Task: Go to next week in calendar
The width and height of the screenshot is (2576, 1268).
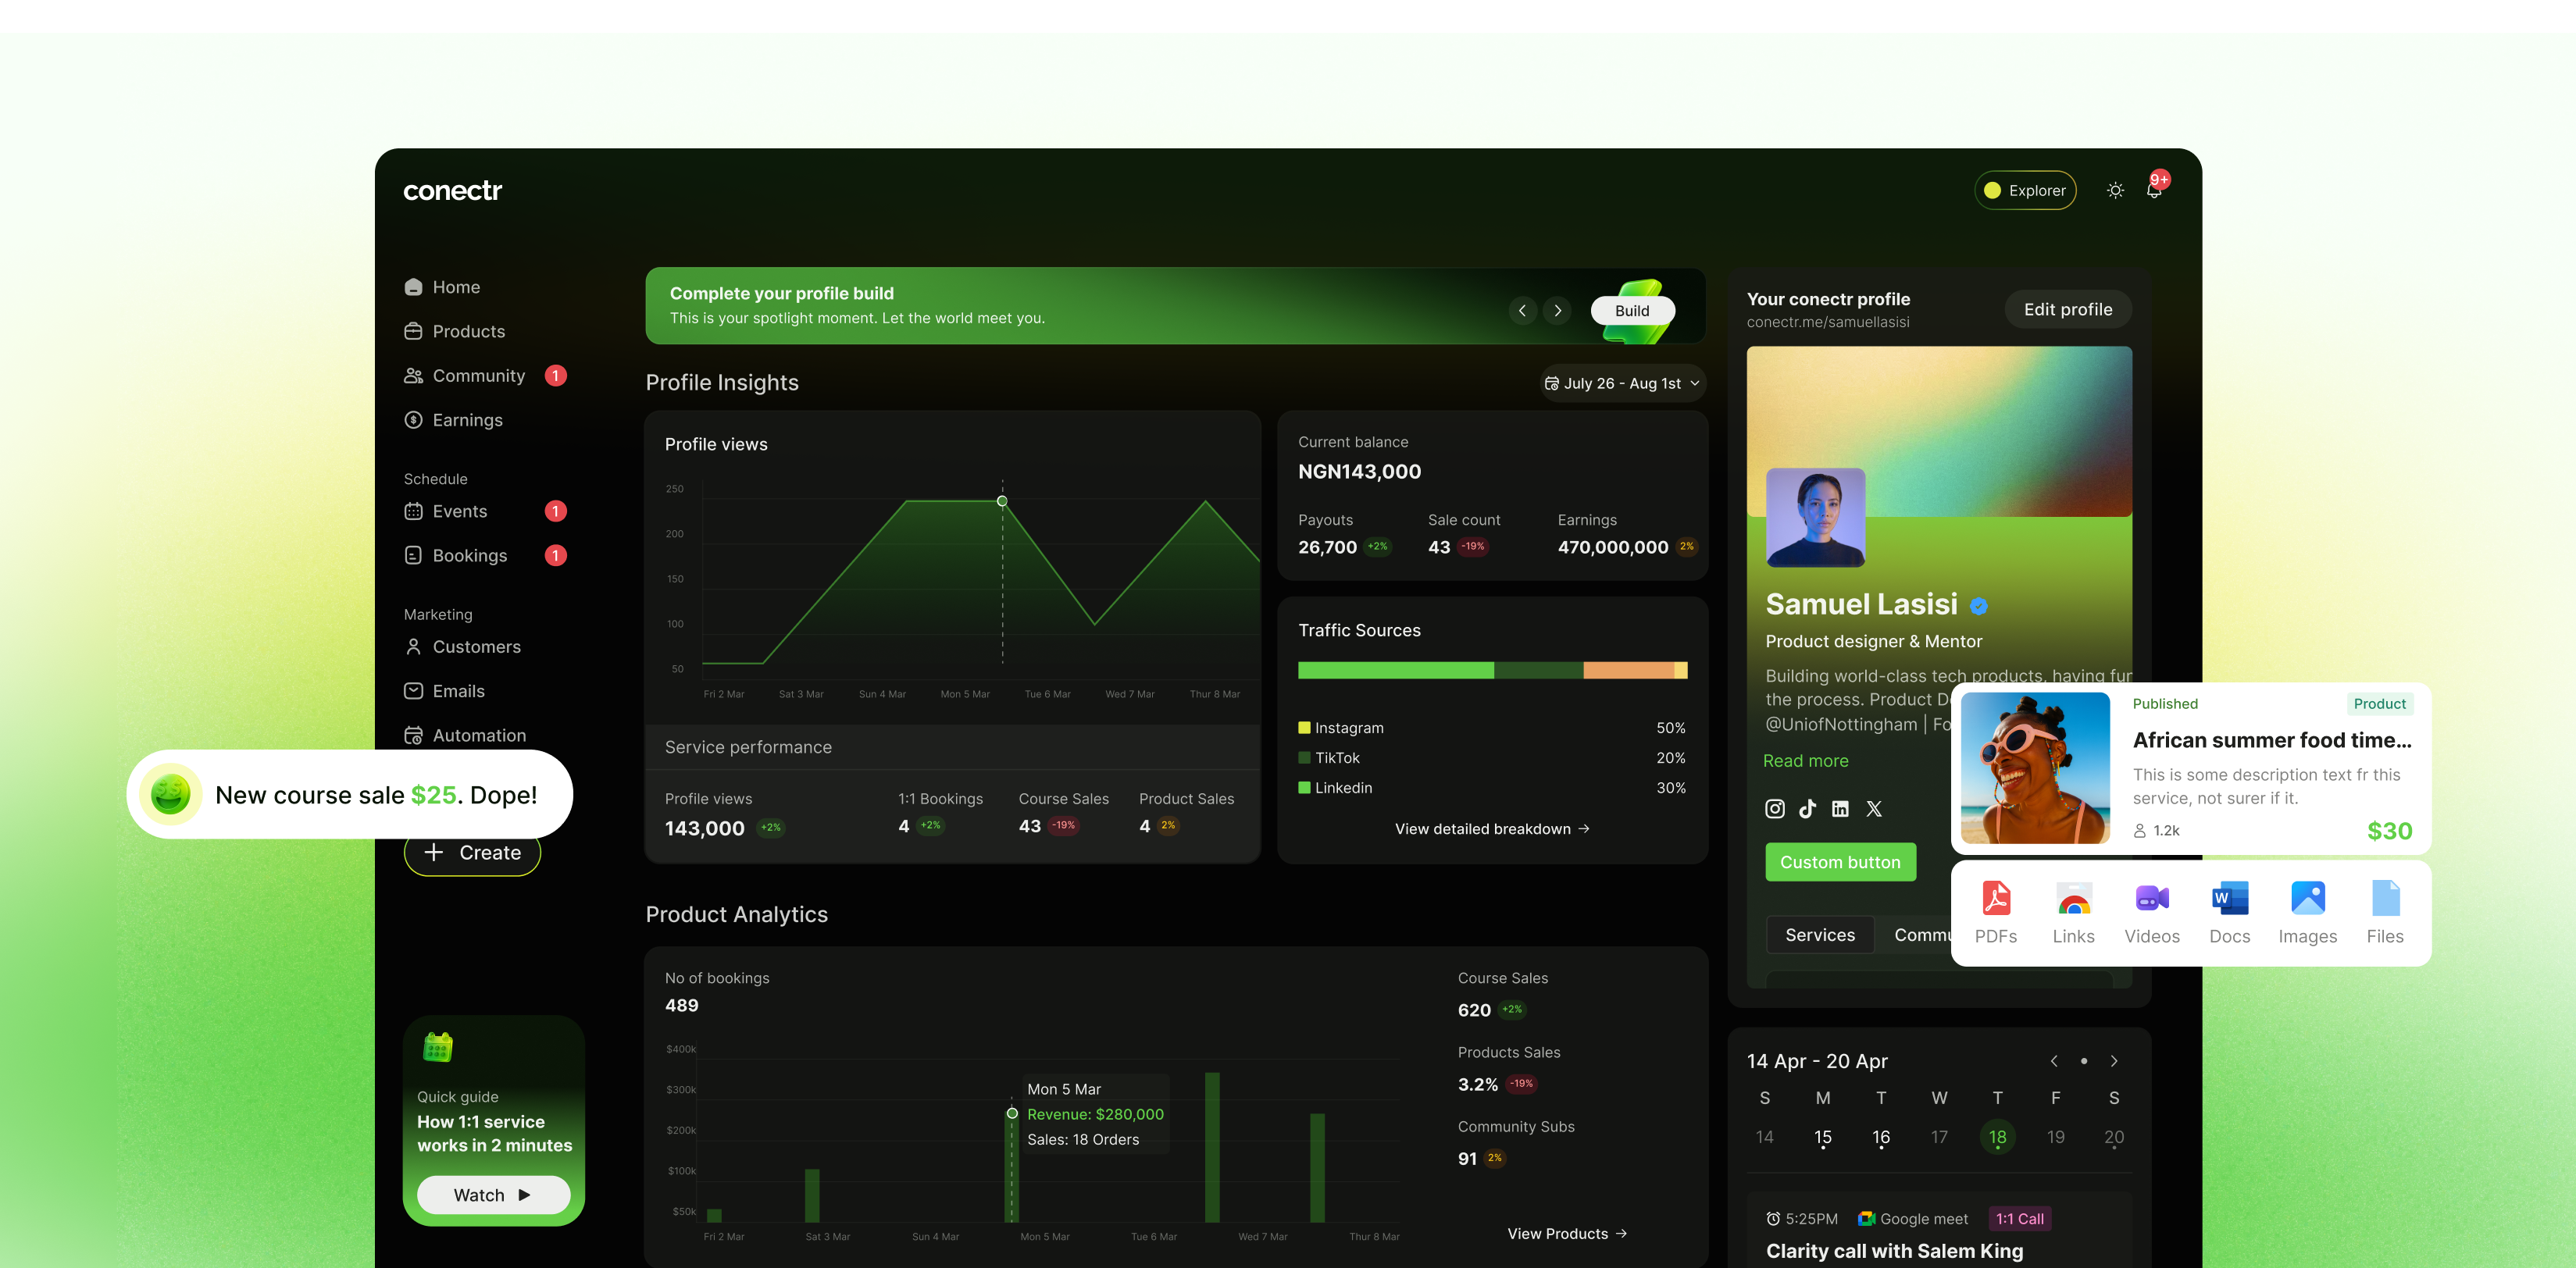Action: point(2114,1061)
